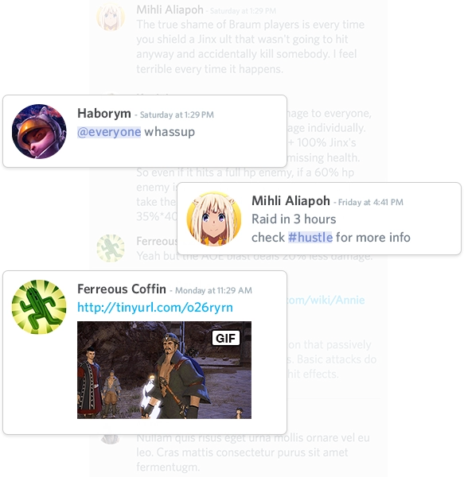Click the 'whassup' message text

pos(170,132)
